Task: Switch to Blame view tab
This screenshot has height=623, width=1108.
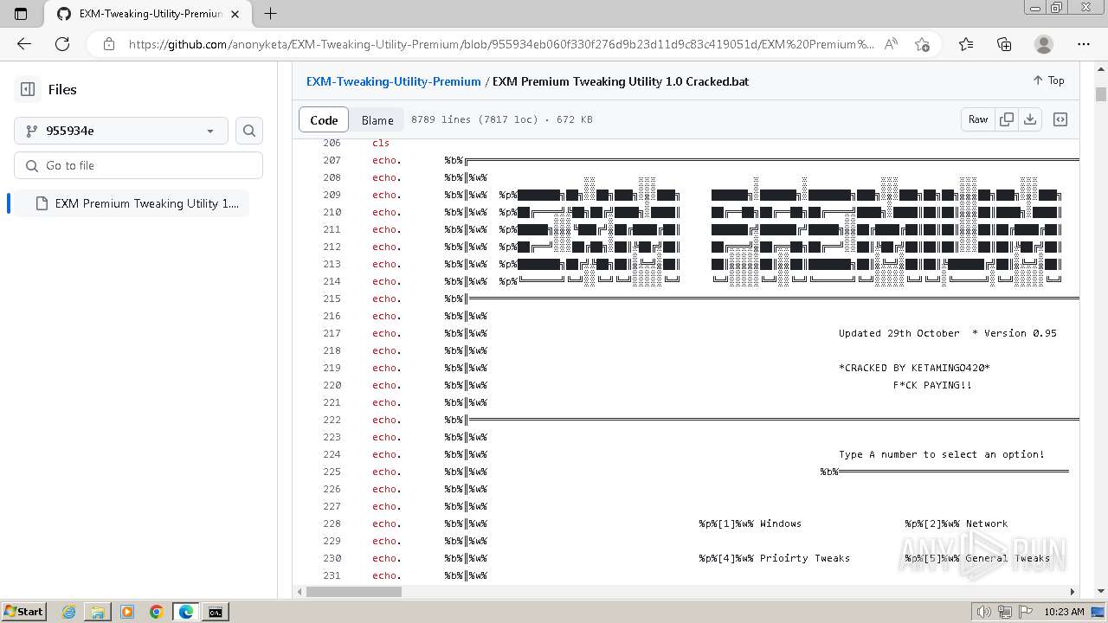Action: pyautogui.click(x=377, y=119)
